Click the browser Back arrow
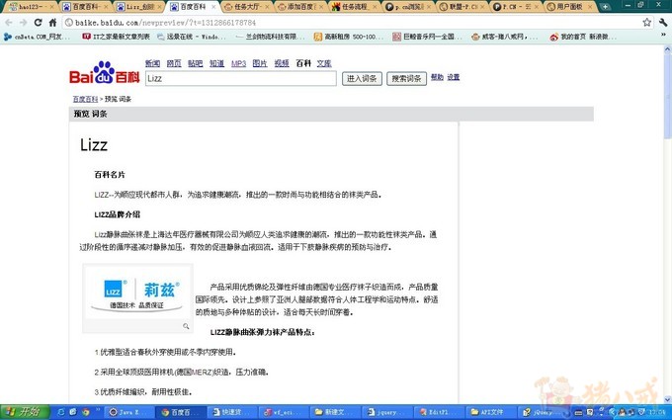This screenshot has width=672, height=420. [x=9, y=23]
